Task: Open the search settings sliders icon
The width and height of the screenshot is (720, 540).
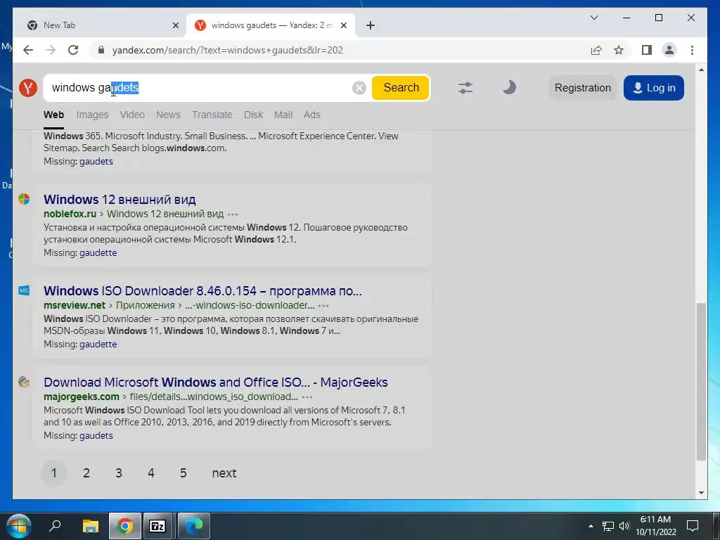Action: coord(465,88)
